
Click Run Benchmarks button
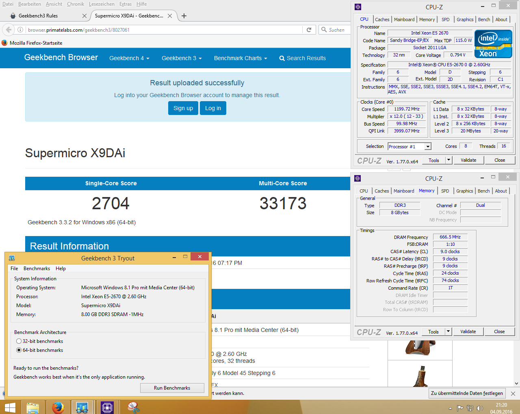pos(172,388)
